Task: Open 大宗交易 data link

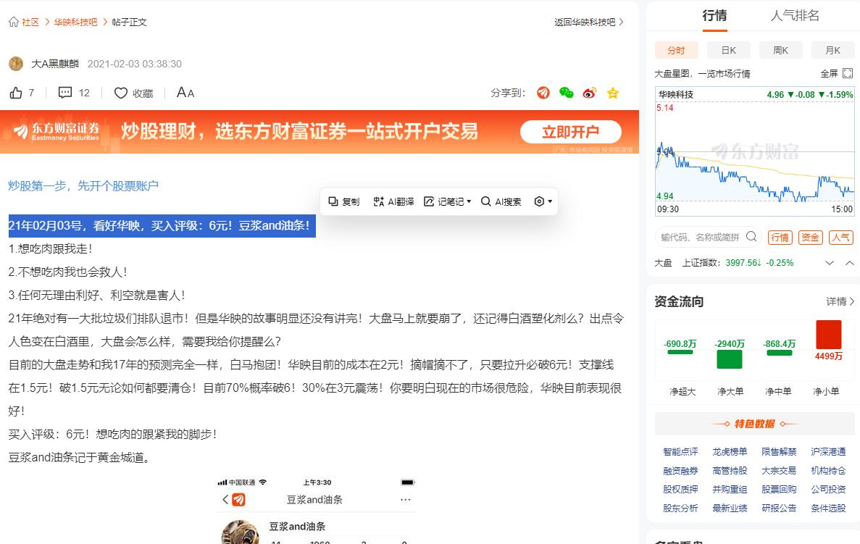Action: click(x=779, y=471)
